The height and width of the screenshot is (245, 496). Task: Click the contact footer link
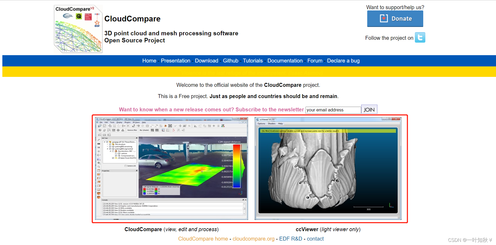[315, 239]
